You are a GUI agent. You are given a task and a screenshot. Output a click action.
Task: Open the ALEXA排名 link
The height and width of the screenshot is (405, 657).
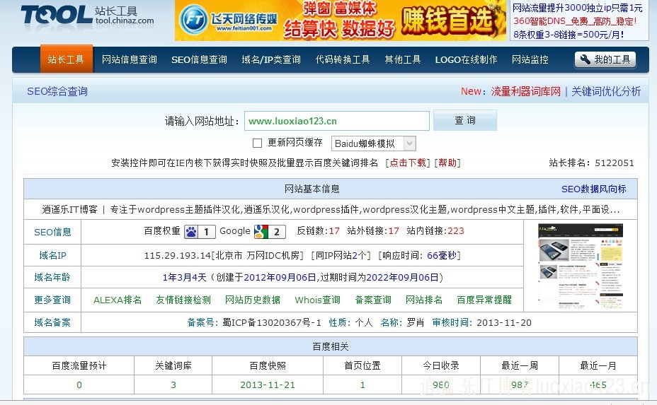coord(118,300)
